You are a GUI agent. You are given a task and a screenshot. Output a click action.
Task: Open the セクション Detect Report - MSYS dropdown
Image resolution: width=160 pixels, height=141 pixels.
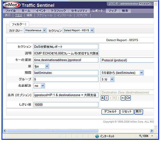point(78,30)
